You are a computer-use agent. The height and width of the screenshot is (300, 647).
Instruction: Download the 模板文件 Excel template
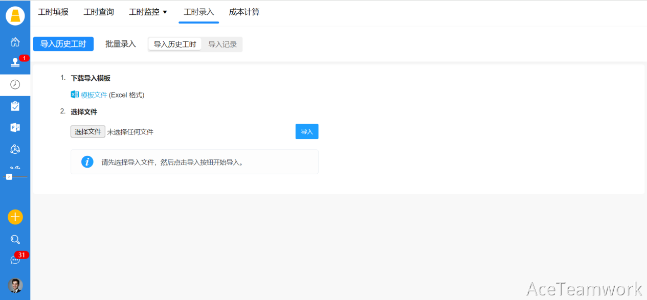point(94,95)
